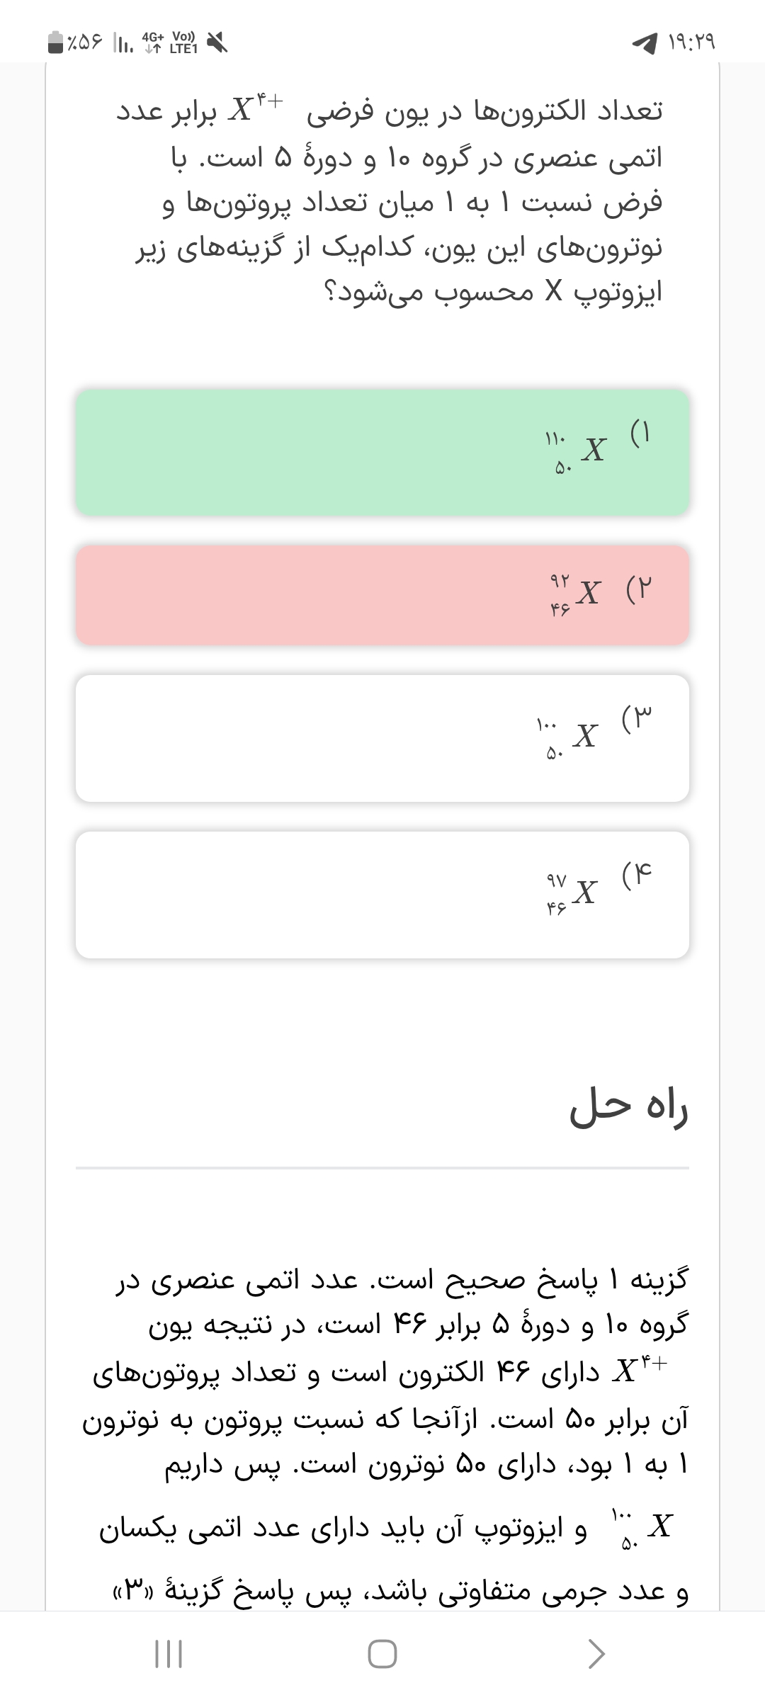Select answer option ۲ highlighted in red
This screenshot has height=1700, width=765.
pos(382,595)
